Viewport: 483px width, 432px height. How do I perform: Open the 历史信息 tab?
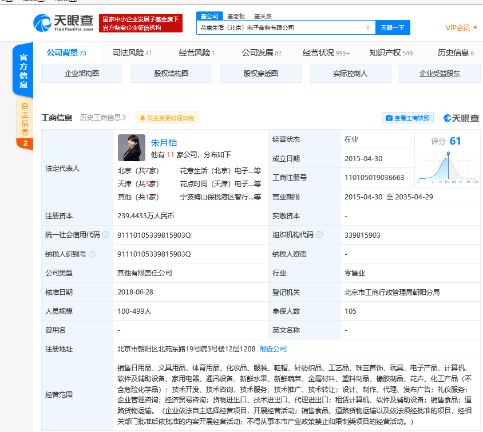pyautogui.click(x=456, y=53)
